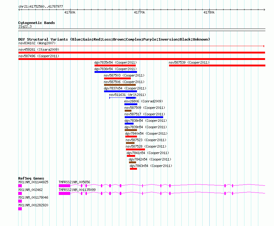Click the nsv587528 red loss bar
274x226 pixels.
click(135, 149)
